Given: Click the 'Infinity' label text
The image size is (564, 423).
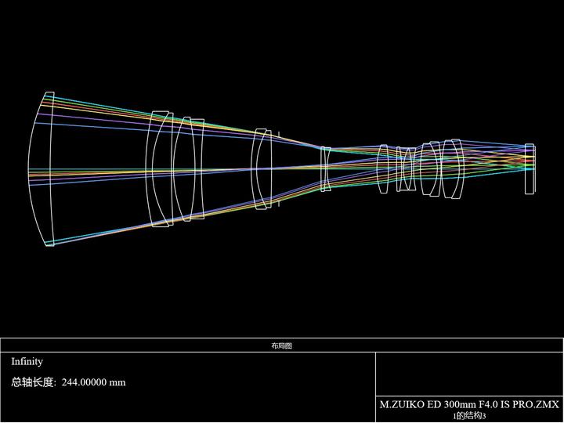Looking at the screenshot, I should click(27, 361).
